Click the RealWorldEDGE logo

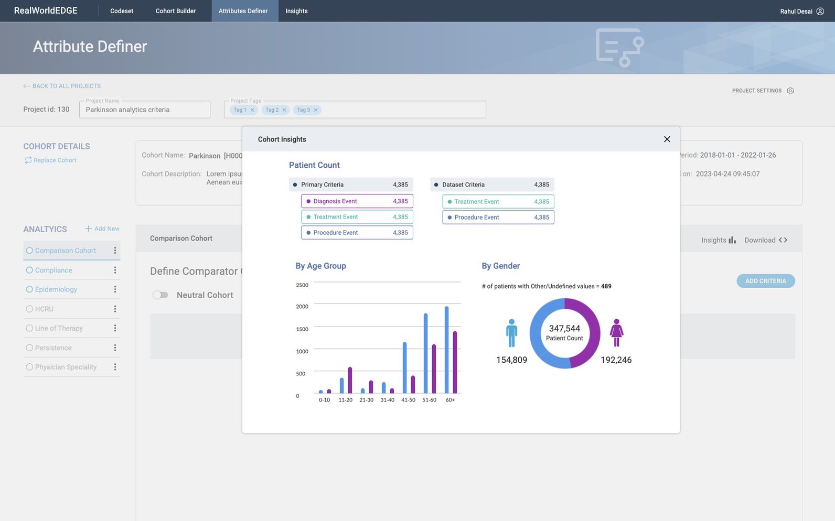[x=46, y=10]
